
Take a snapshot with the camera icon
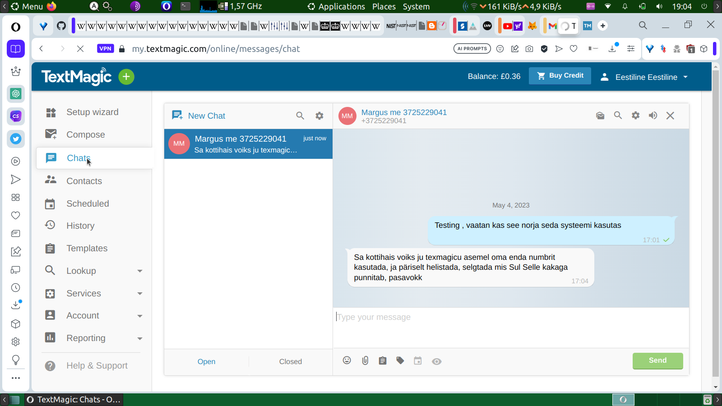tap(529, 49)
